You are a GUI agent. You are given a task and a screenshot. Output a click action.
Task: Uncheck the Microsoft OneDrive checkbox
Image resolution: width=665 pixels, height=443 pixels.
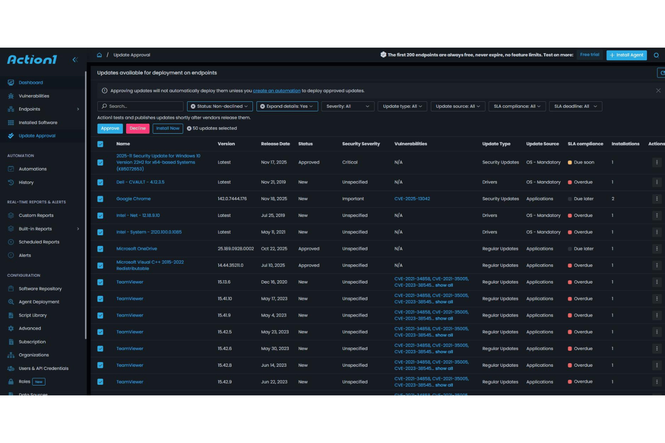(x=100, y=249)
